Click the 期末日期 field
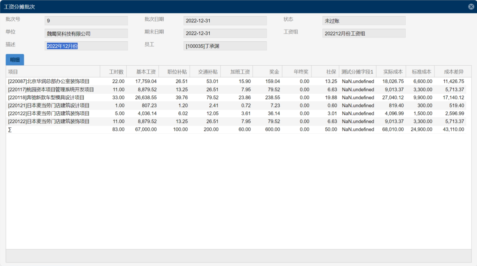This screenshot has height=266, width=477. (225, 34)
